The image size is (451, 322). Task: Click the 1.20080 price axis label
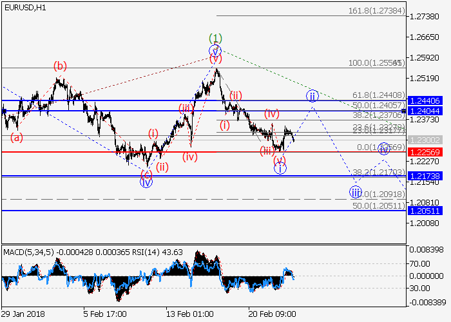[x=425, y=223]
